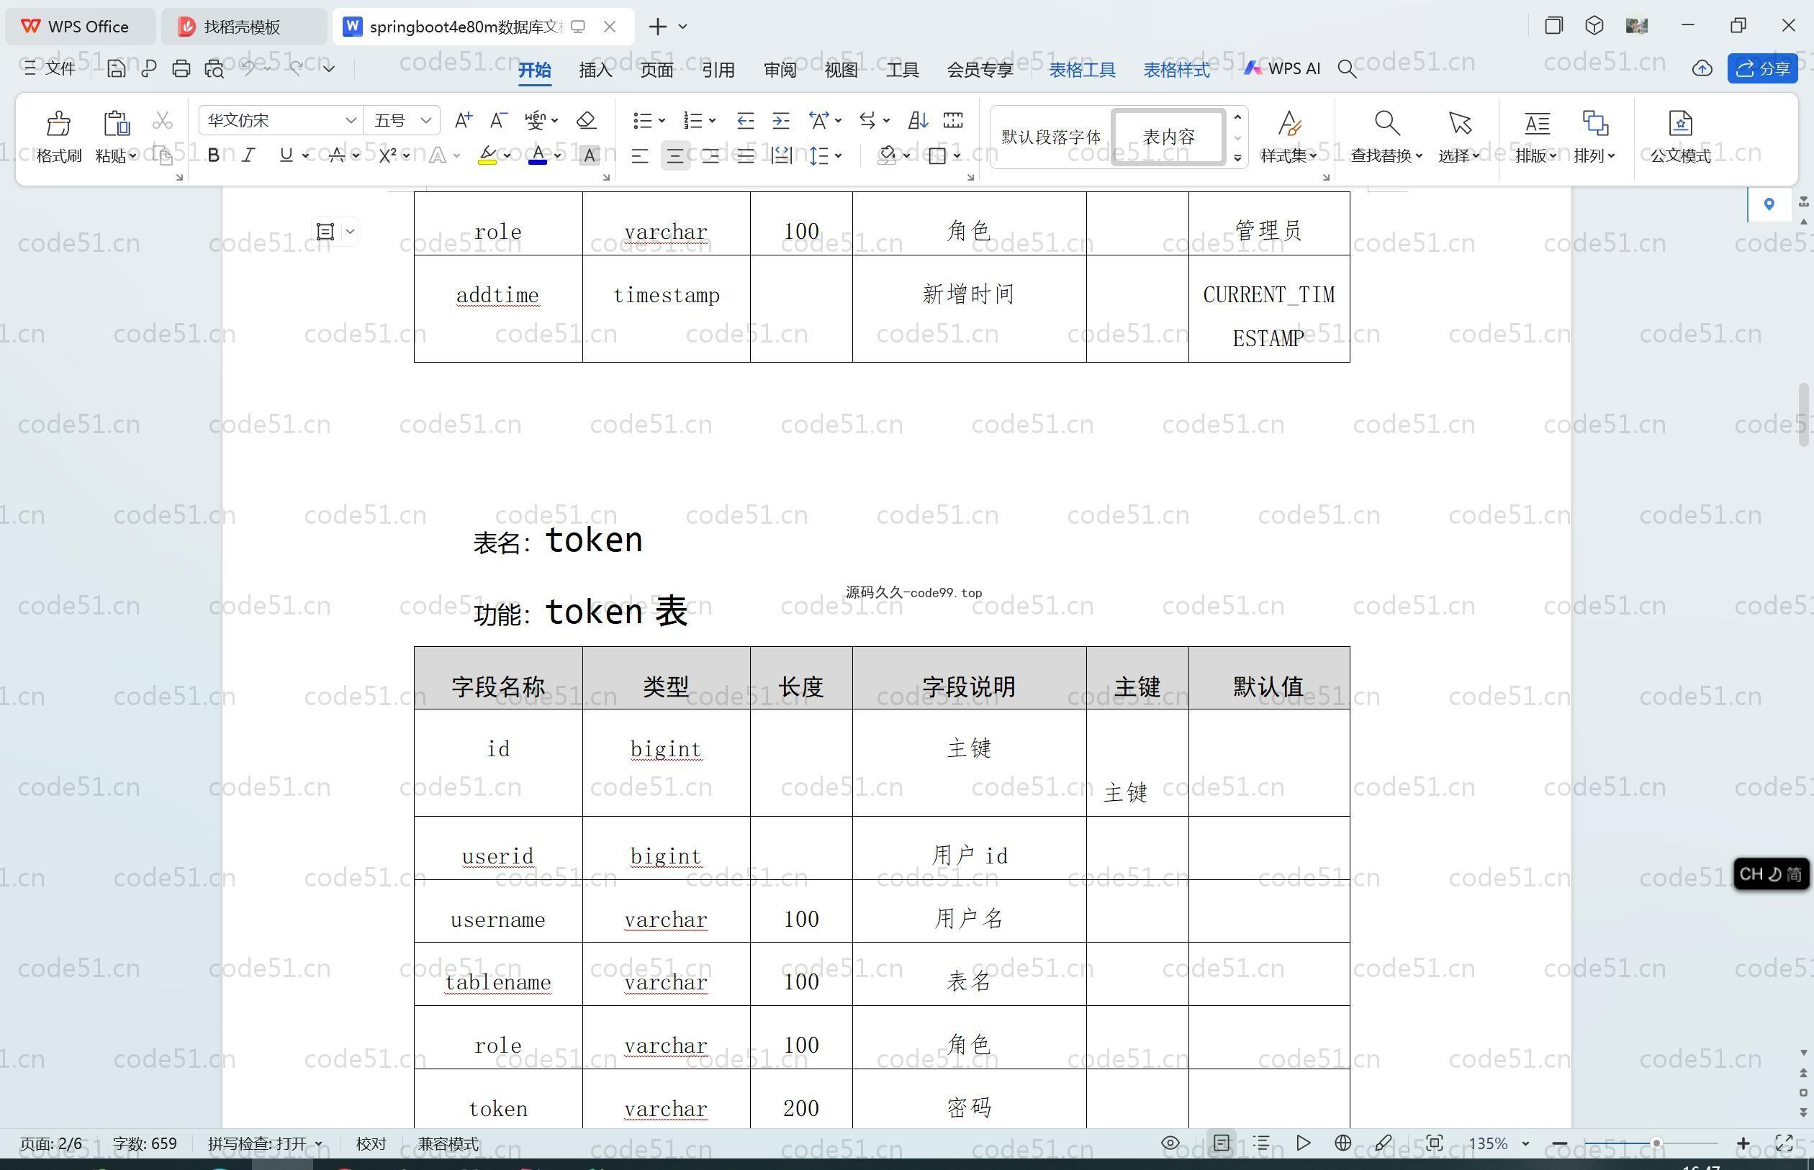Open Print Preview icon in quick toolbar

click(215, 68)
